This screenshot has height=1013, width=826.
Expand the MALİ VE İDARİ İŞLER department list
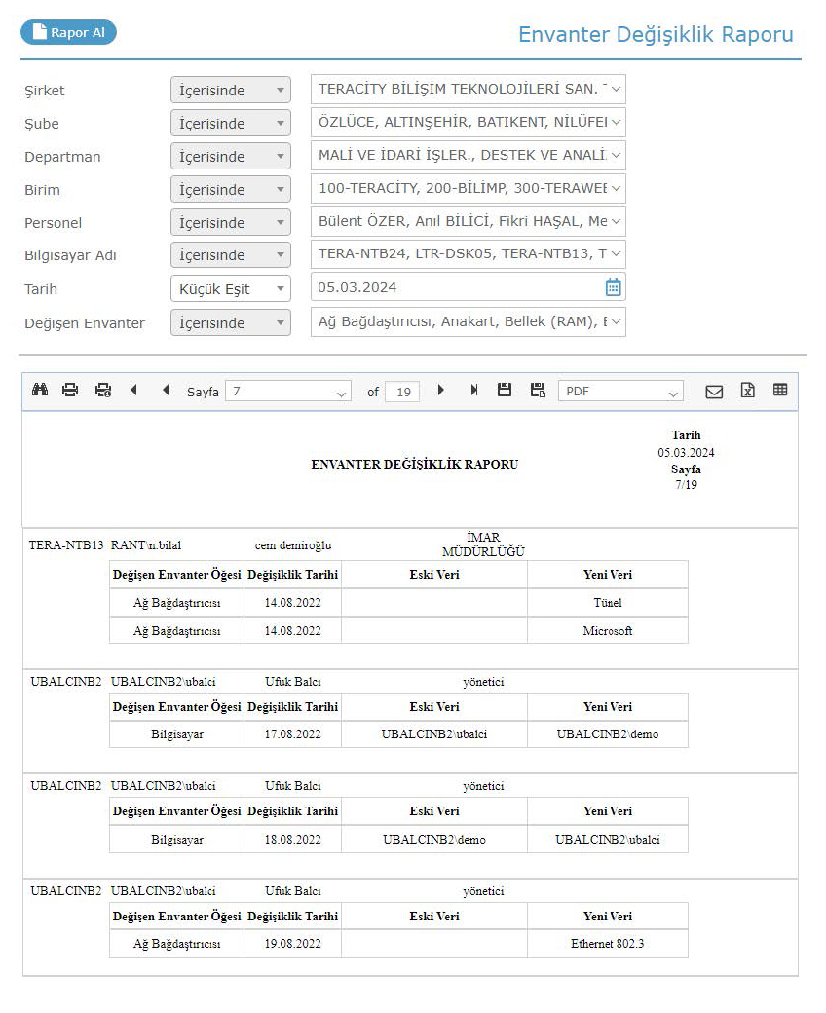(469, 155)
